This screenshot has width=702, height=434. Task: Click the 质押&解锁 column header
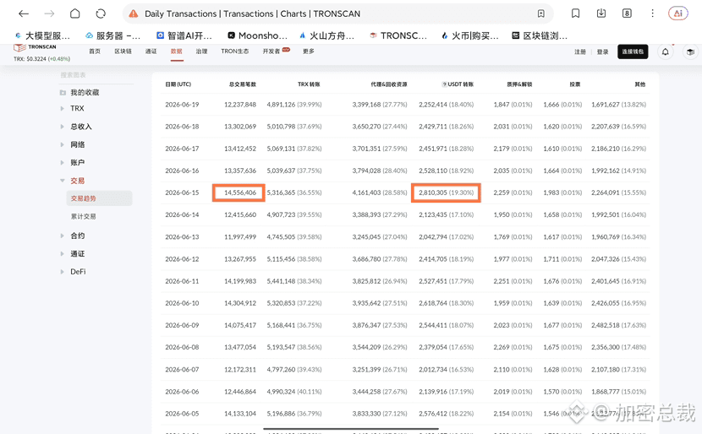[519, 84]
